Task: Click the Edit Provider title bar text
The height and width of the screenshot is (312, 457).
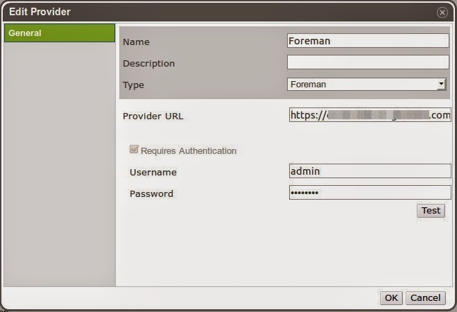Action: (40, 12)
